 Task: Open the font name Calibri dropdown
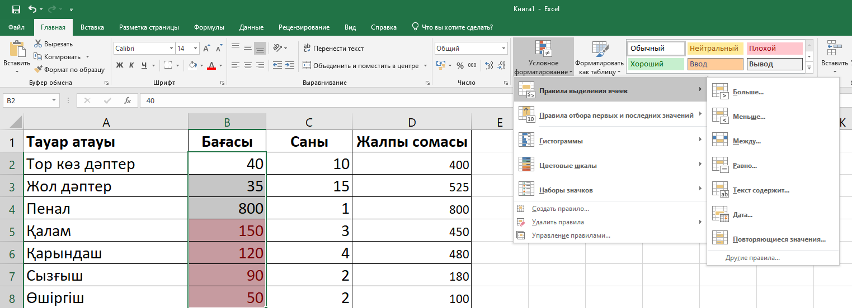(171, 49)
